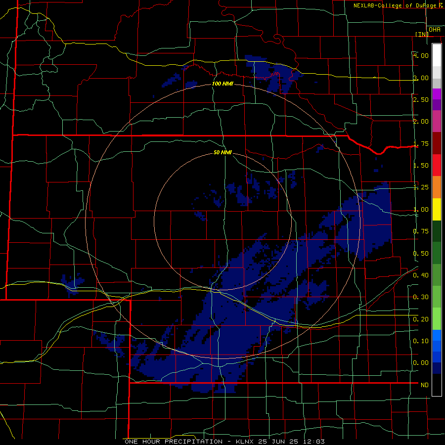Select the bright red swatch beside 1.50
445x445 pixels.
click(x=437, y=165)
